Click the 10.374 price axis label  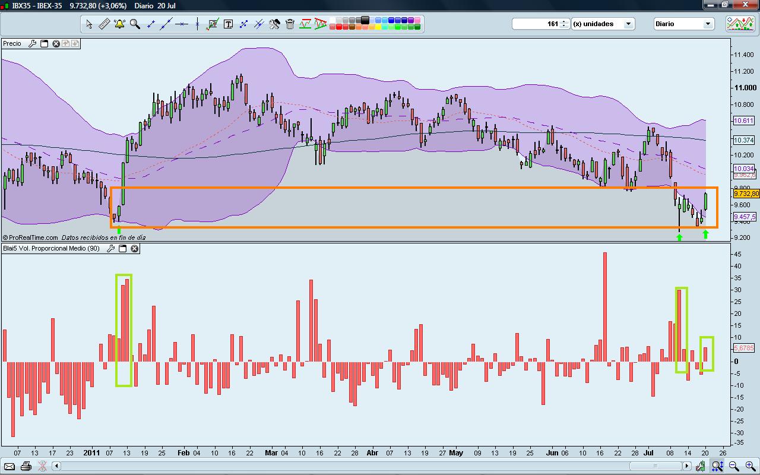click(744, 140)
